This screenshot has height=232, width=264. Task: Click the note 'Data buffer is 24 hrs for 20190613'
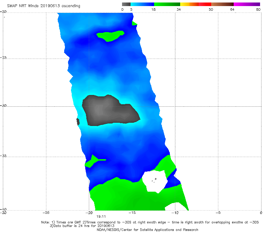pyautogui.click(x=82, y=226)
